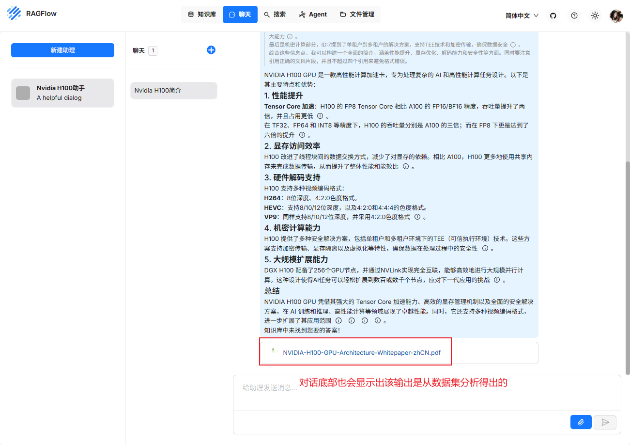Click the chat count badge 1
Screen dimensions: 630x445
[153, 50]
